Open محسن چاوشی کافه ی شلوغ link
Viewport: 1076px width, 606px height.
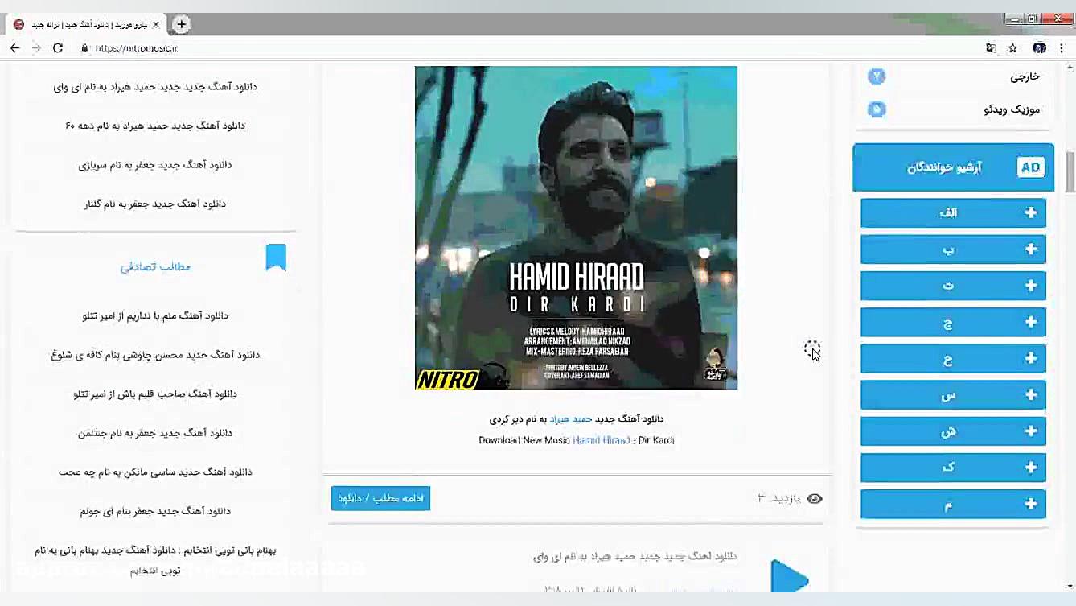pyautogui.click(x=155, y=355)
